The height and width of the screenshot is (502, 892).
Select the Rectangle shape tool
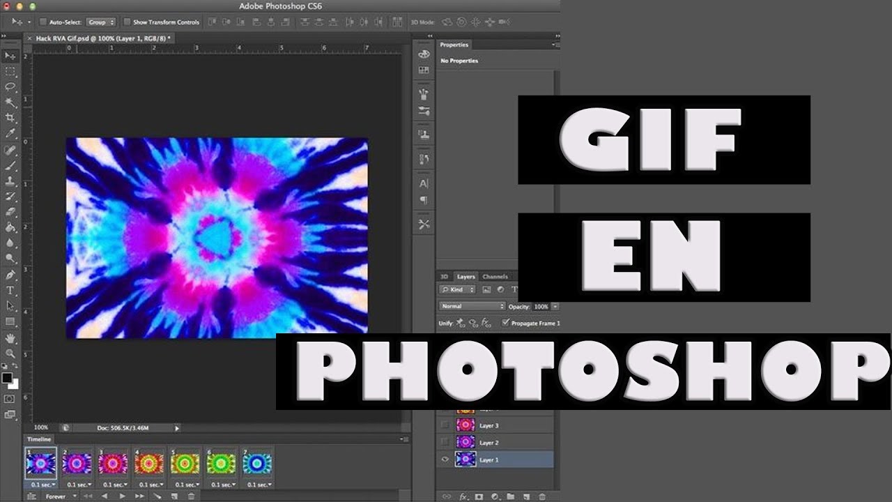[10, 321]
